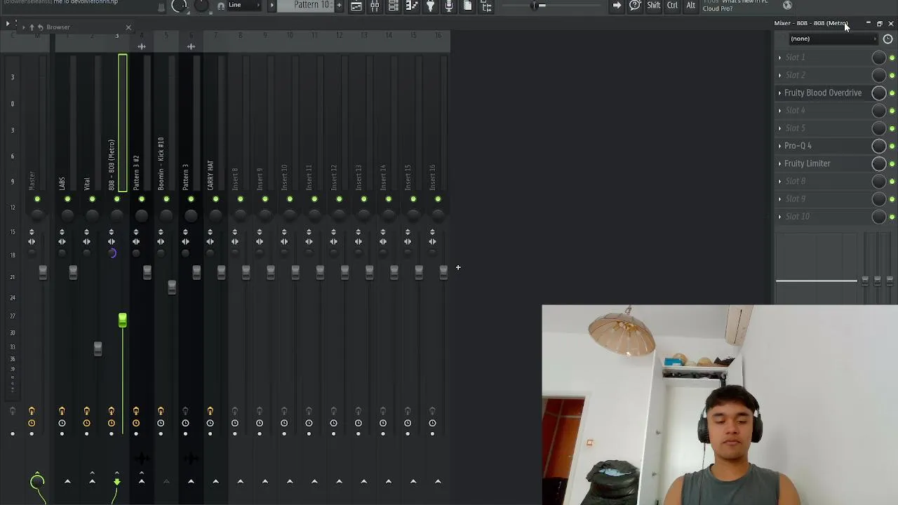
Task: Click the plugin delay clock icon in mixer panel
Action: (x=887, y=39)
